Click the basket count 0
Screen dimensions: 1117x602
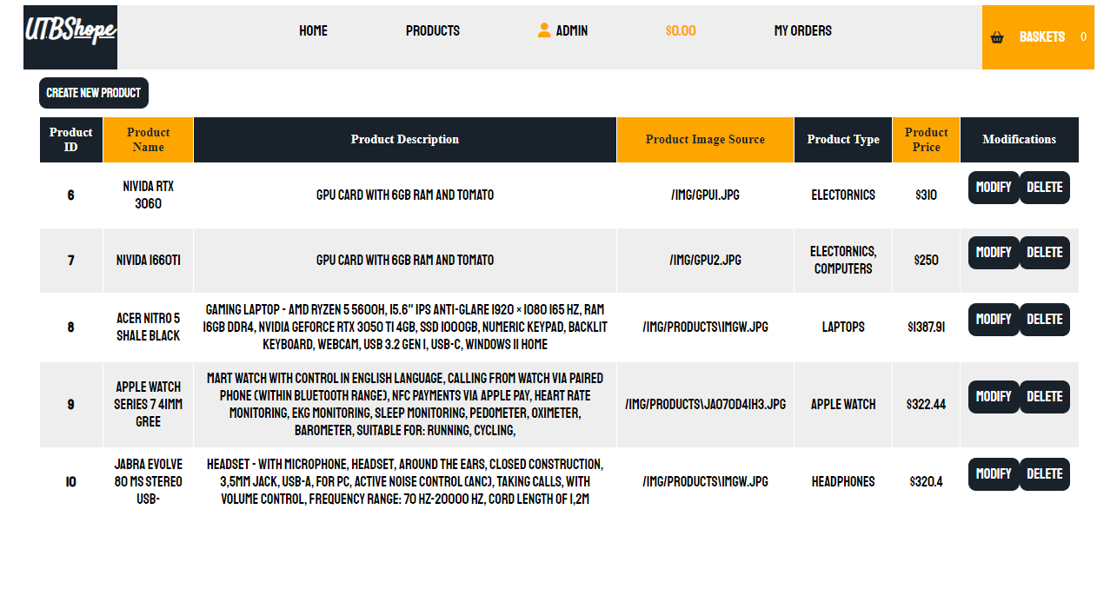[1083, 37]
